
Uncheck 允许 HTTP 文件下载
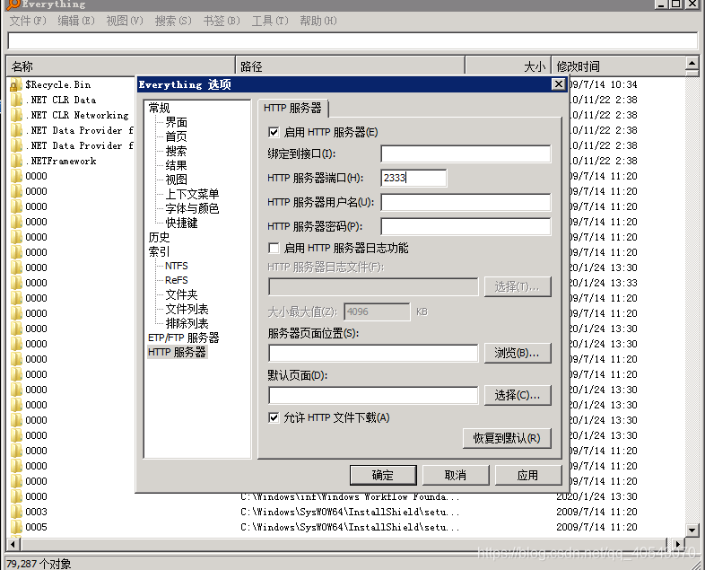[274, 417]
